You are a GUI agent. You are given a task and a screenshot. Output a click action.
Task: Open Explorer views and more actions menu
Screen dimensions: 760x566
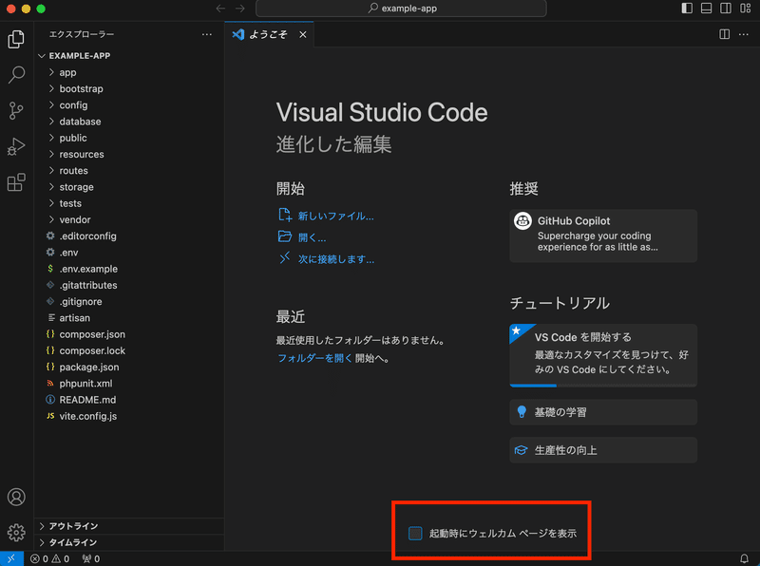207,34
